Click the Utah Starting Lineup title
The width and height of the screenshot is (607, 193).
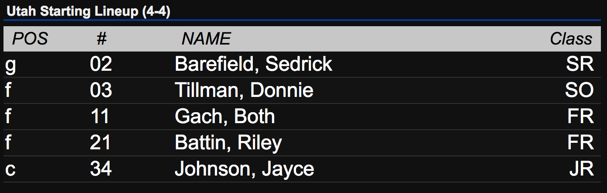pyautogui.click(x=88, y=11)
